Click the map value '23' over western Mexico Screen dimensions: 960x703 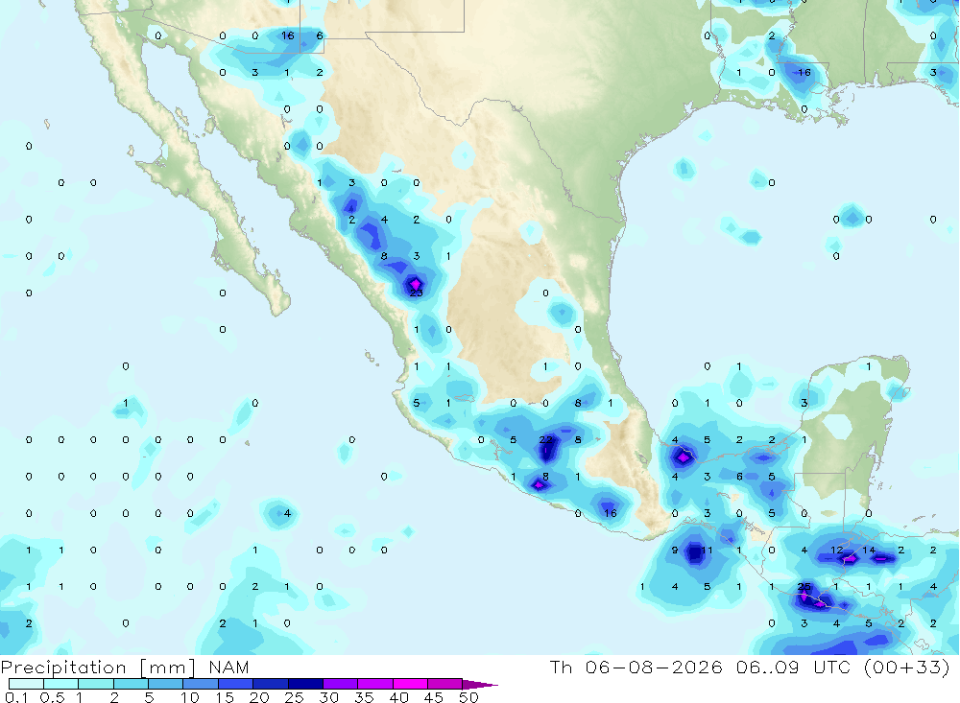pos(417,293)
